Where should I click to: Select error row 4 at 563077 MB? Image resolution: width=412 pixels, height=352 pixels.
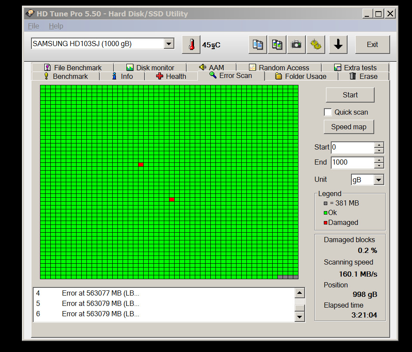(x=164, y=293)
